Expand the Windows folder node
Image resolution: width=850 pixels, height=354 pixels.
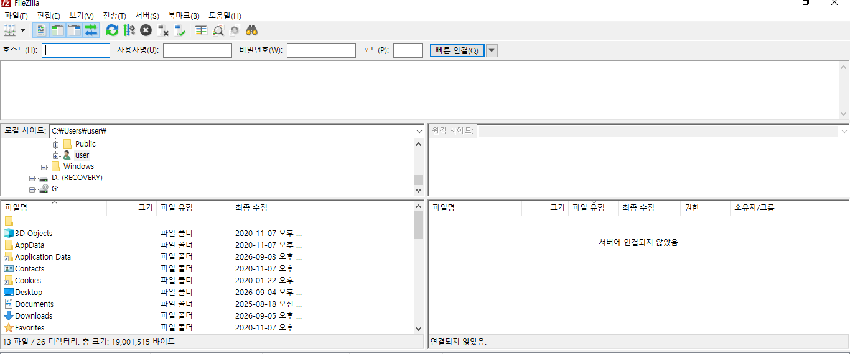pyautogui.click(x=44, y=166)
